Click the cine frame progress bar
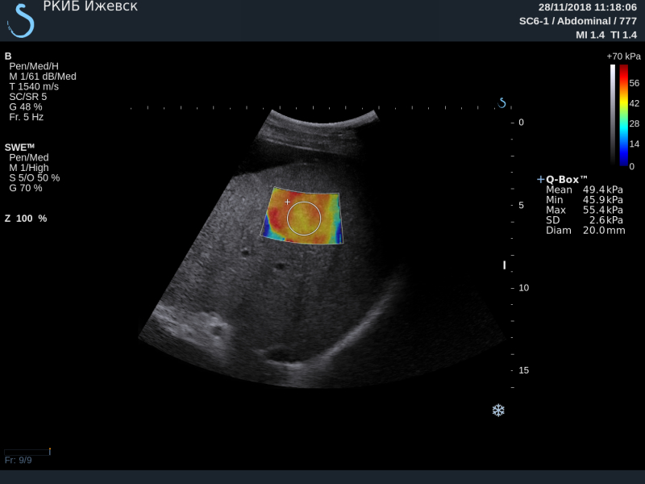645x484 pixels. pos(27,452)
